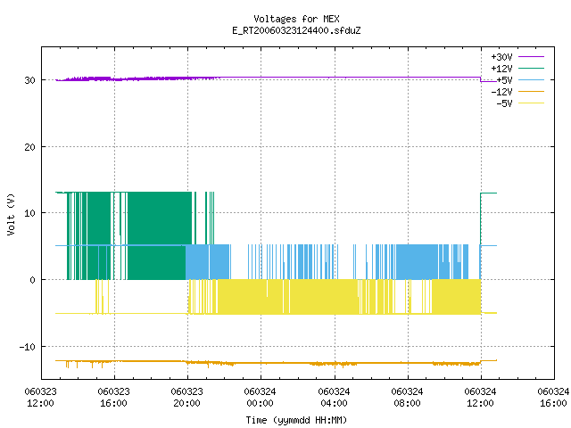Image resolution: width=571 pixels, height=428 pixels.
Task: Click the +12V green legend line
Action: click(x=531, y=68)
